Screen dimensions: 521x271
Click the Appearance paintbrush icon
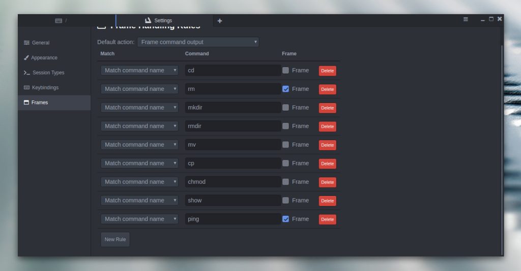coord(26,58)
